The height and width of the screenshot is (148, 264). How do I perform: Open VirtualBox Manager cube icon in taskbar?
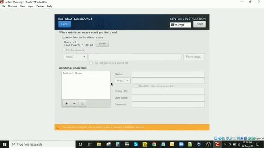[199, 144]
